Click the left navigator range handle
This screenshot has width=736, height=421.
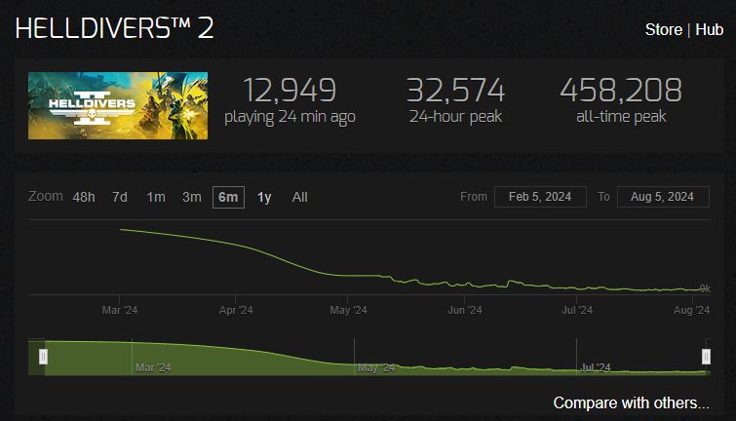[43, 357]
